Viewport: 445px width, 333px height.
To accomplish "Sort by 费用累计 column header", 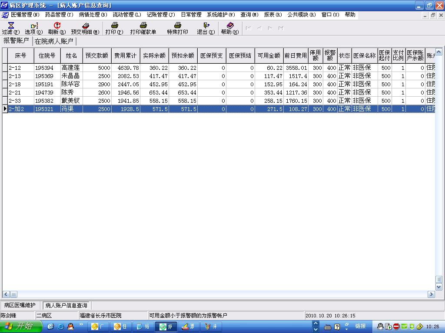I will [x=126, y=55].
